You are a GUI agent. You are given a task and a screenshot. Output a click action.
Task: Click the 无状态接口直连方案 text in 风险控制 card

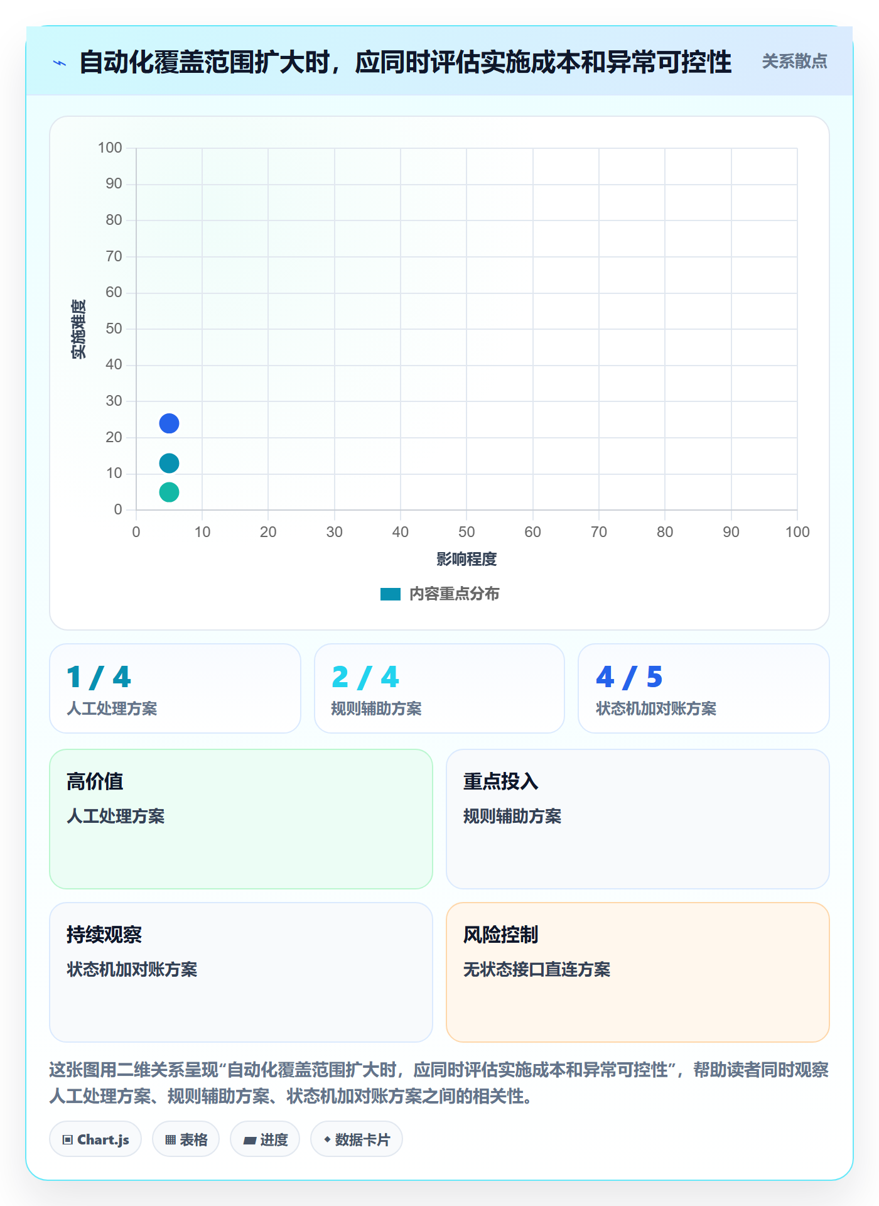537,969
